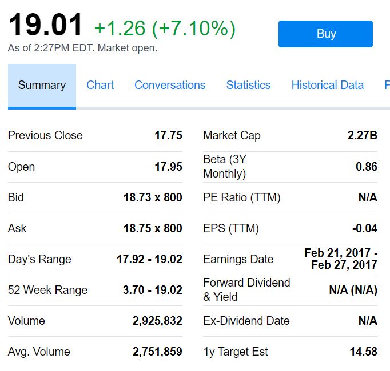Screen dimensions: 390x371
Task: Click the 19.01 stock price
Action: tap(46, 26)
